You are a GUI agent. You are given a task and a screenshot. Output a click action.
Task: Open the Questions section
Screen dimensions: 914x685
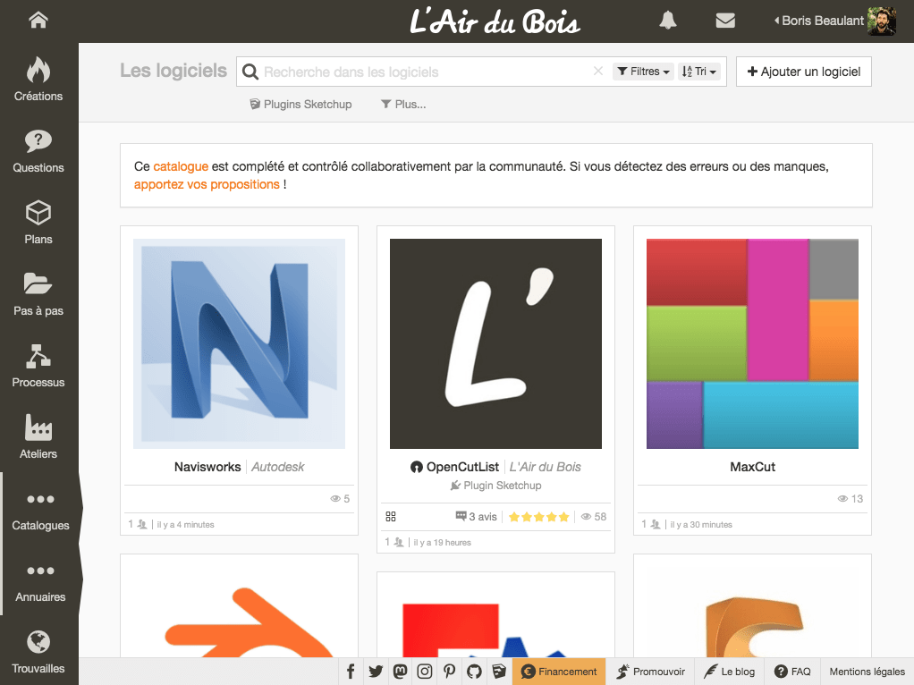(38, 151)
